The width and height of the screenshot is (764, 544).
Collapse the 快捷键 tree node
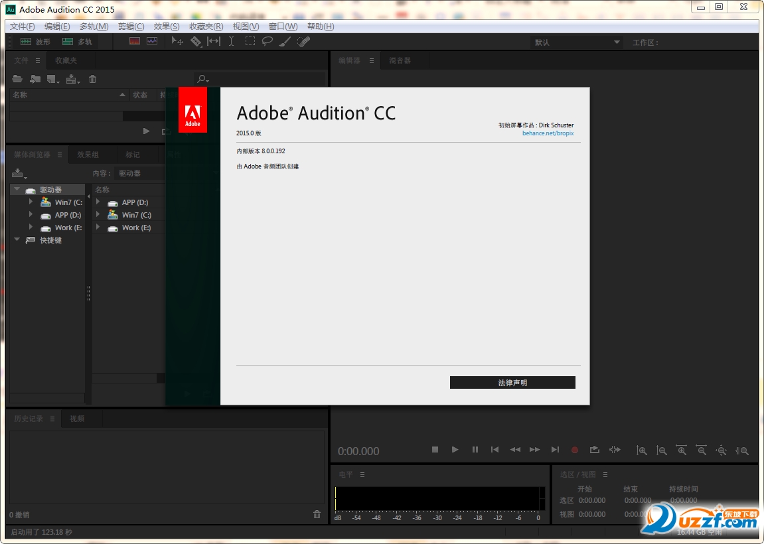click(17, 239)
